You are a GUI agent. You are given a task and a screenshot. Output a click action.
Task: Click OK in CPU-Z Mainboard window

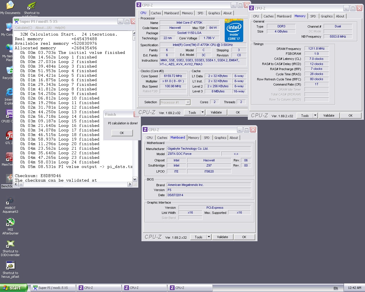click(244, 237)
